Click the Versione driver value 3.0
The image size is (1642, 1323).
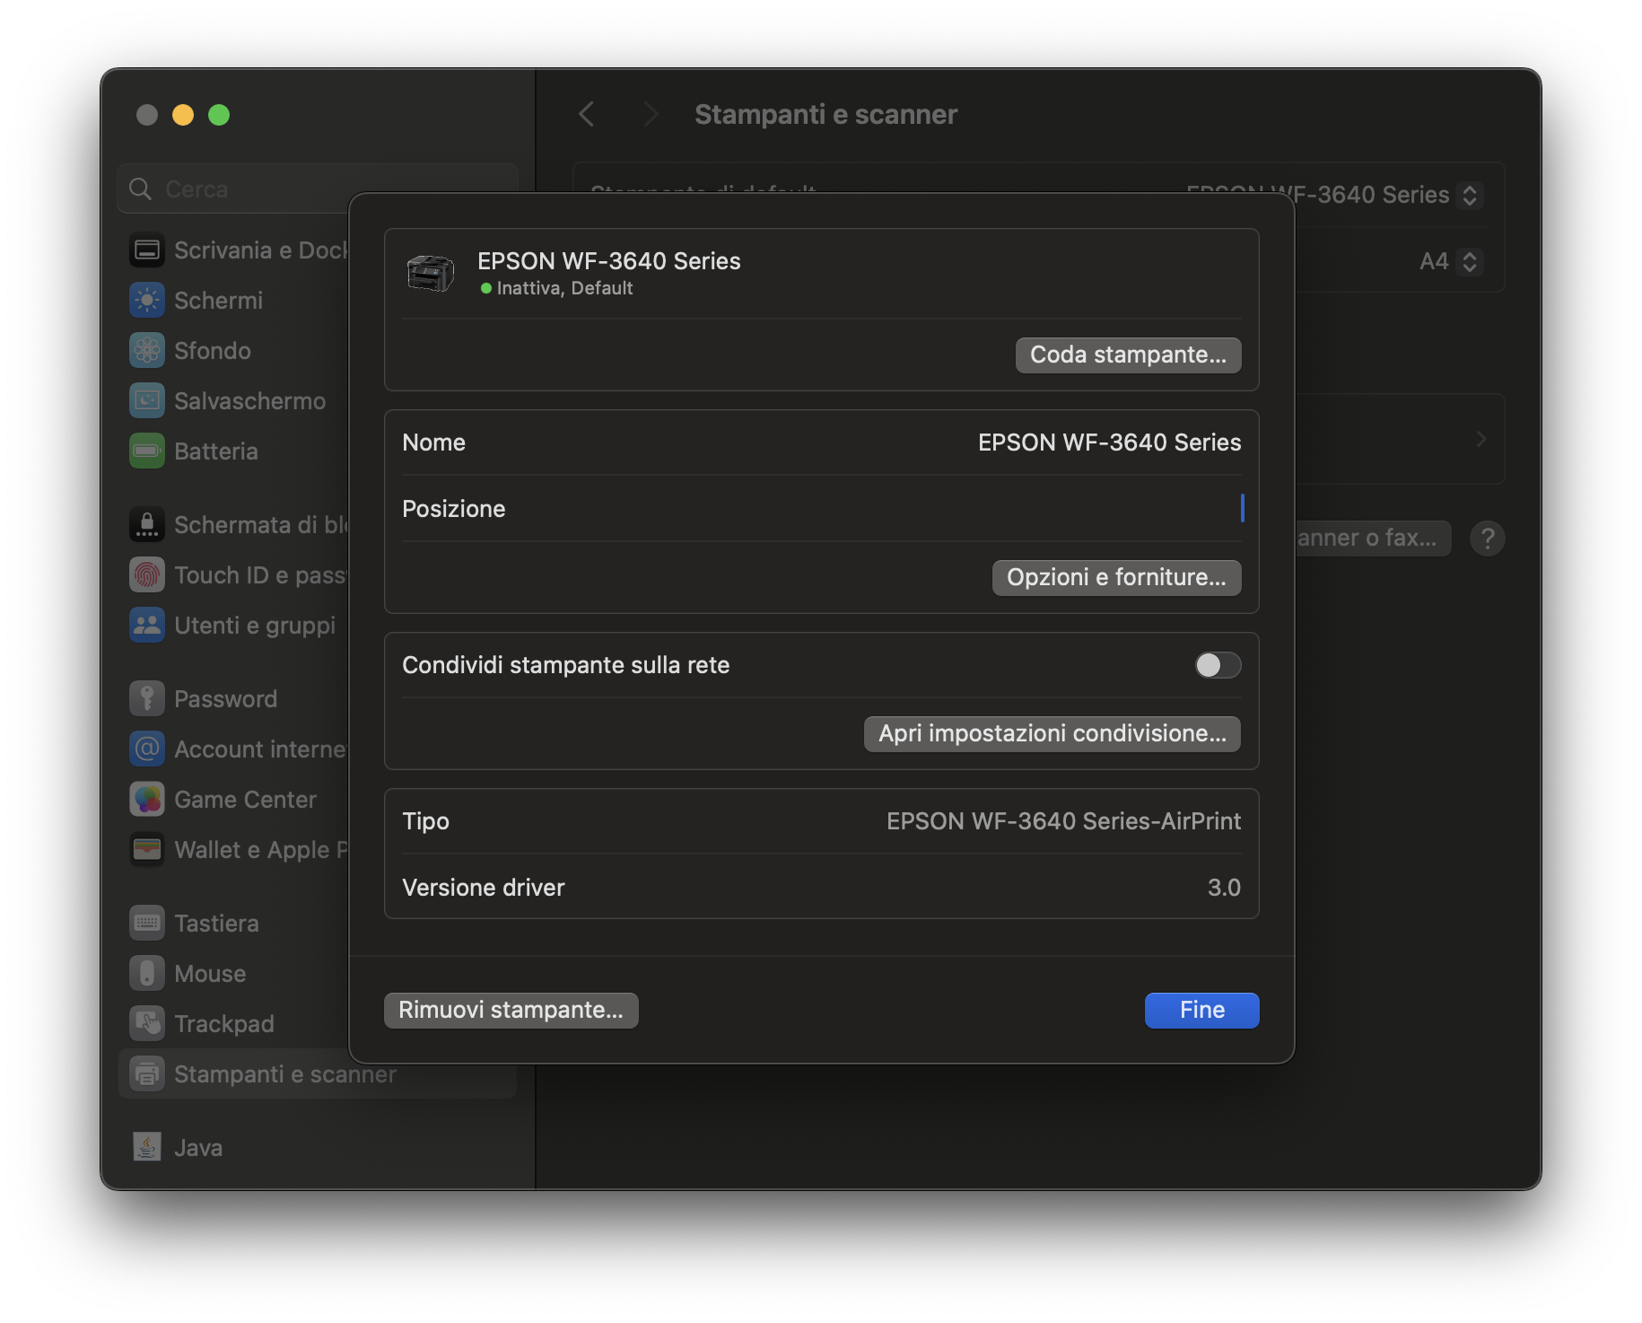pos(1224,888)
